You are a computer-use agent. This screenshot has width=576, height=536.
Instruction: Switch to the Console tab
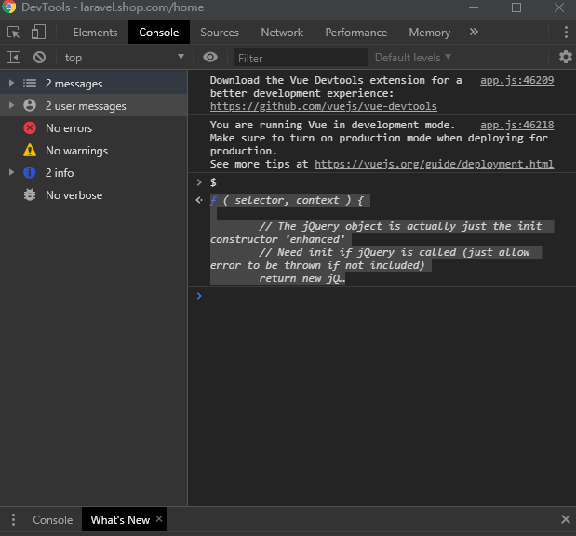pos(159,33)
